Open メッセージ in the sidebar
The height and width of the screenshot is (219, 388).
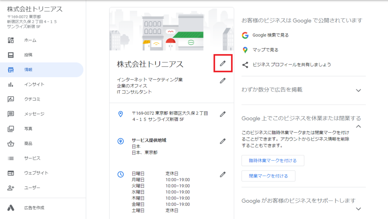point(42,114)
